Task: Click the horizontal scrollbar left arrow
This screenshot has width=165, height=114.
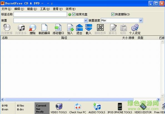Action: tap(2, 99)
